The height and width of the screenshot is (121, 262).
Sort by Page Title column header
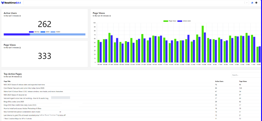click(7, 81)
